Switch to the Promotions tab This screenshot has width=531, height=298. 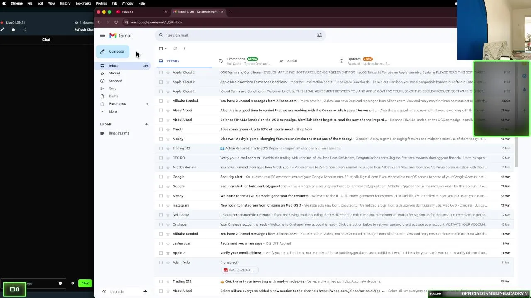[x=245, y=61]
